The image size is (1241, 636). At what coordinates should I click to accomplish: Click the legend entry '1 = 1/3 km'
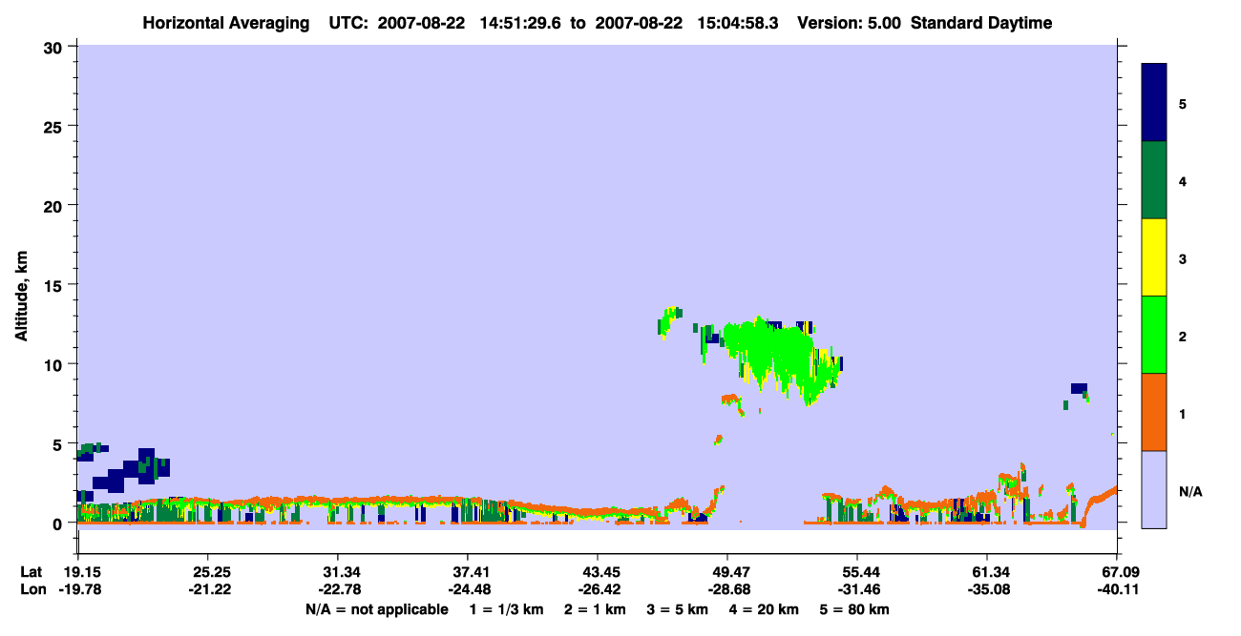[x=507, y=609]
